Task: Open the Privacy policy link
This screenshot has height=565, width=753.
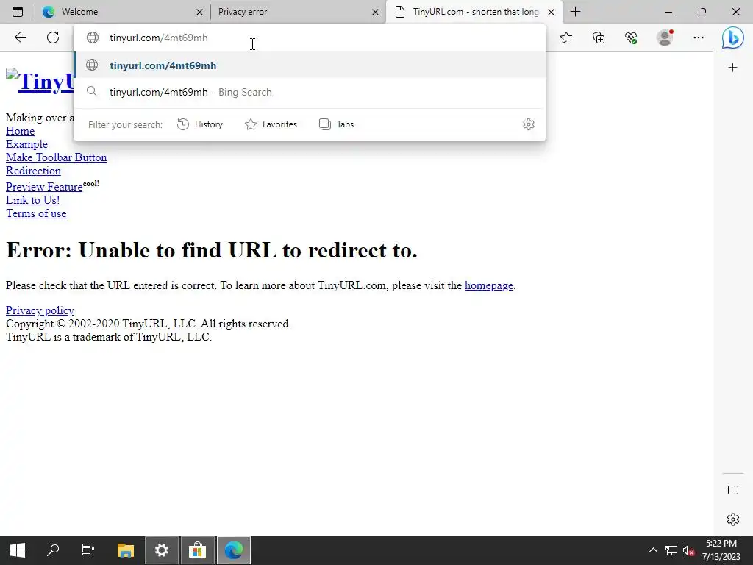Action: [40, 310]
